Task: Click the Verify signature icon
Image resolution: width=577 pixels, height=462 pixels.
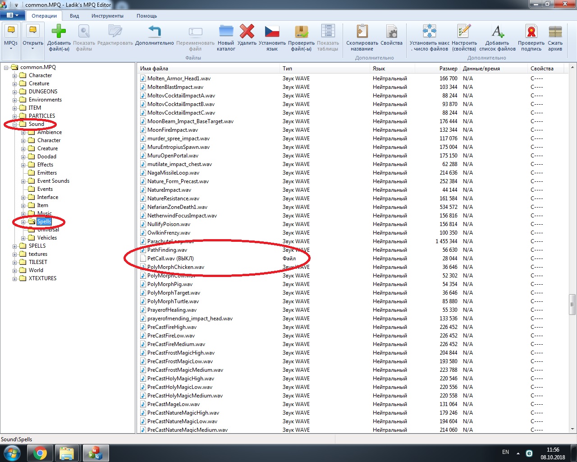Action: (x=531, y=32)
